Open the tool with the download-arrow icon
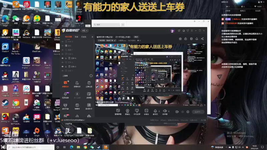 pyautogui.click(x=77, y=95)
